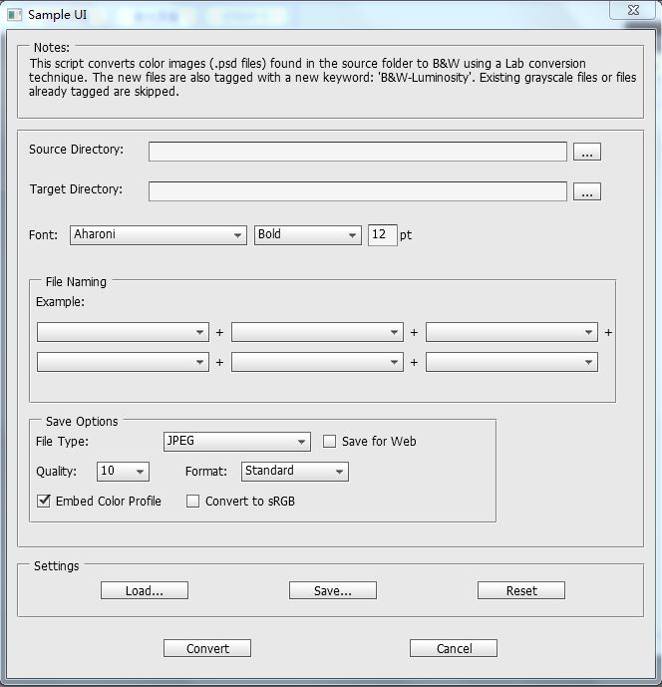Click the Reset settings button
The height and width of the screenshot is (687, 662).
coord(520,591)
